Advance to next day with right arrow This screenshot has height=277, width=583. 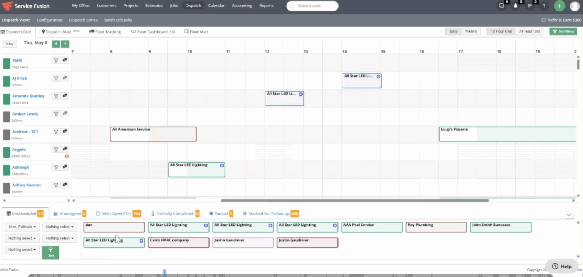tap(65, 44)
